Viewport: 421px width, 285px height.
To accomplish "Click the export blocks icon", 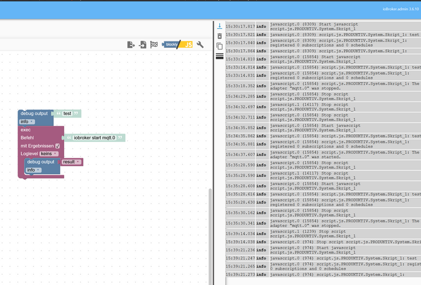I will point(131,44).
